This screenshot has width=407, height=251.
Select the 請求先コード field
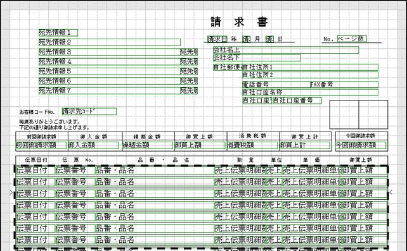point(89,111)
